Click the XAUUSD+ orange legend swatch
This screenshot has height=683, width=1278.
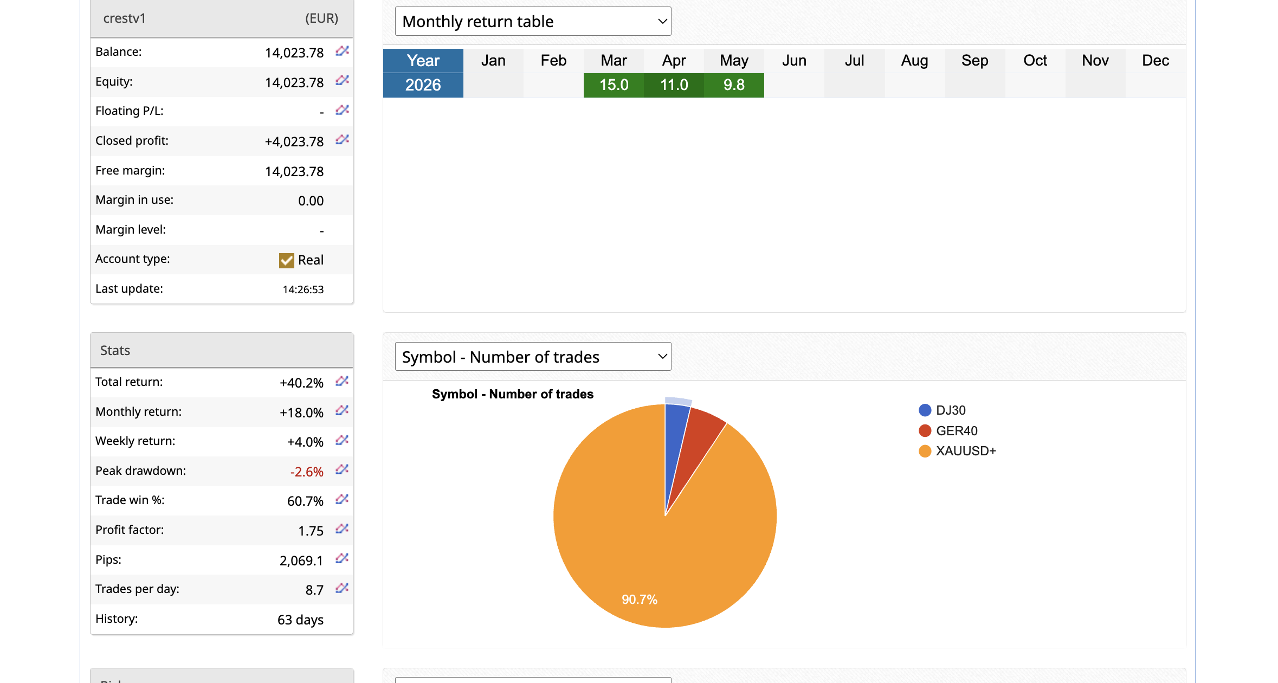[925, 451]
